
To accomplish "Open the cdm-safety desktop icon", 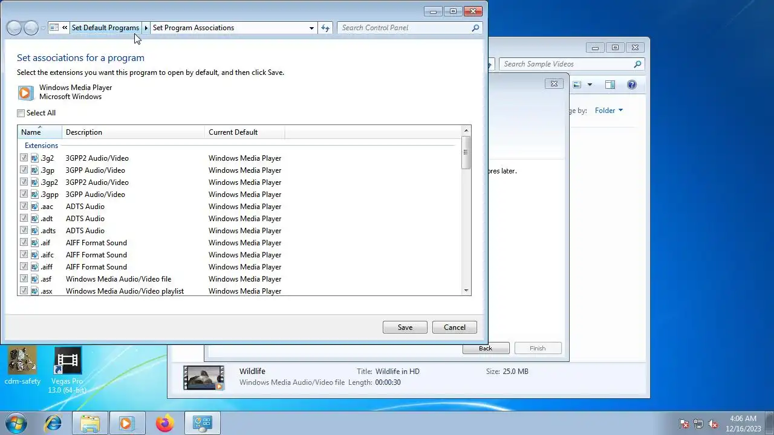I will tap(22, 367).
